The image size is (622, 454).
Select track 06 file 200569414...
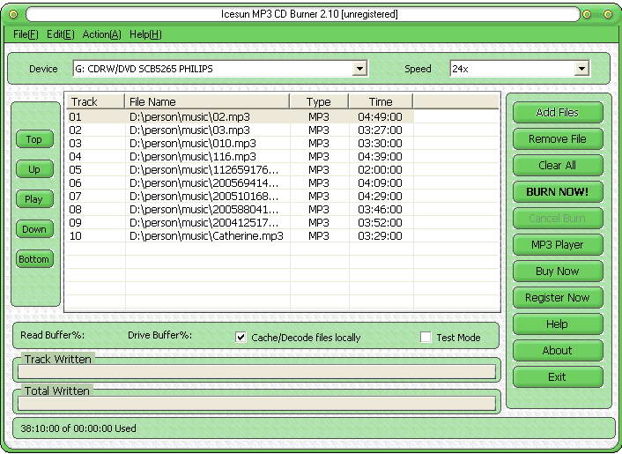pos(240,183)
